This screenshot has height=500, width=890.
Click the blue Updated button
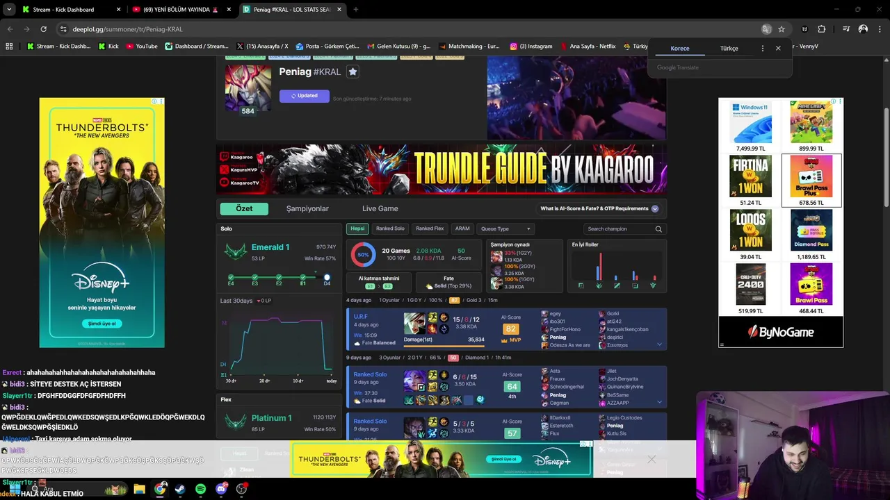[305, 96]
